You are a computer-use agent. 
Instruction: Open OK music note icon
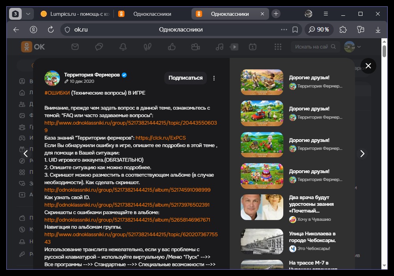click(x=219, y=47)
